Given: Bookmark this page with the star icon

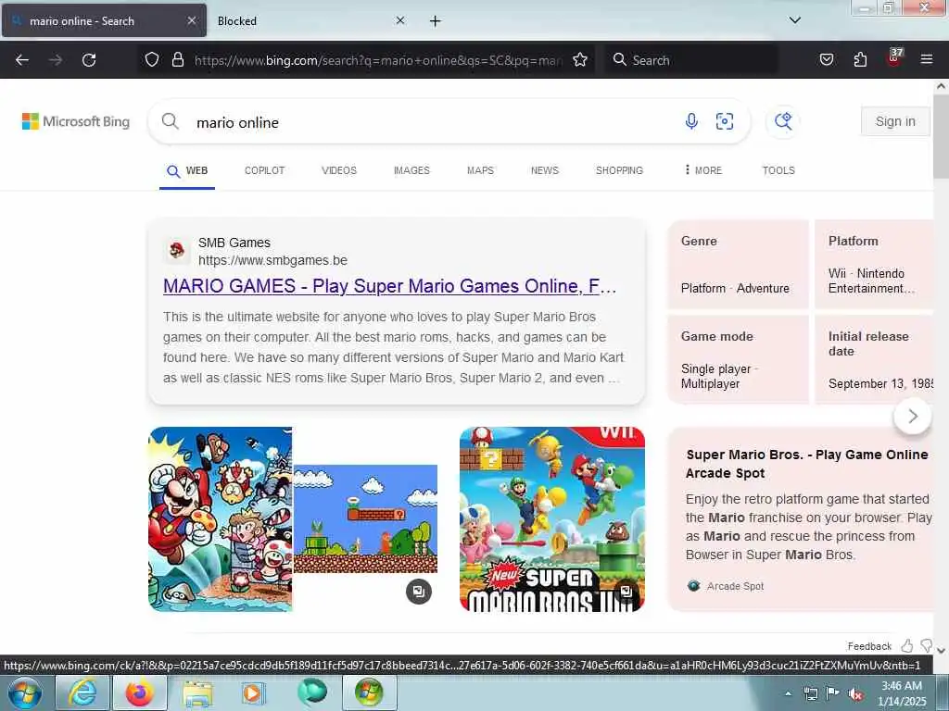Looking at the screenshot, I should click(x=580, y=59).
